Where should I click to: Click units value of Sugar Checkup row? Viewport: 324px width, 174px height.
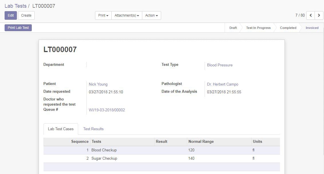[x=253, y=159]
